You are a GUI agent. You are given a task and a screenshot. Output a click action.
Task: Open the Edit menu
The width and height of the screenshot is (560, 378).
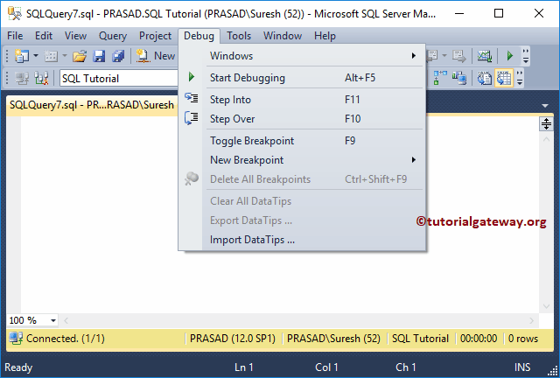point(44,36)
